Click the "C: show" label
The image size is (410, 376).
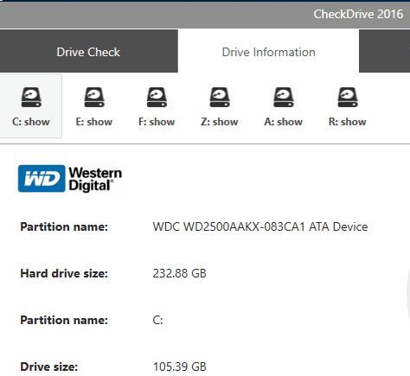(31, 122)
